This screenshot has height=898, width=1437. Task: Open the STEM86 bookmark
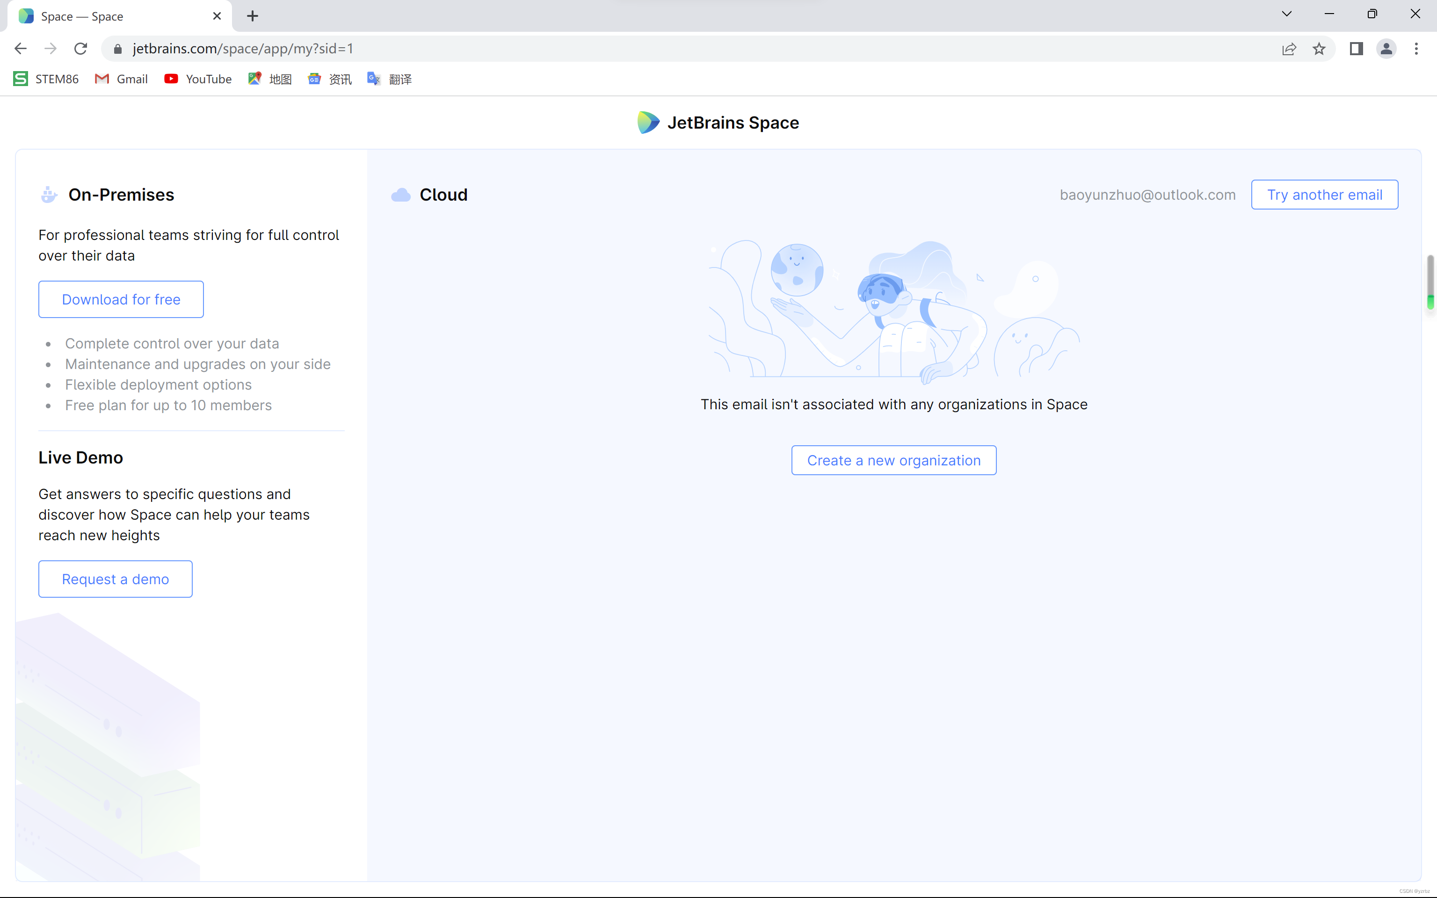(46, 79)
